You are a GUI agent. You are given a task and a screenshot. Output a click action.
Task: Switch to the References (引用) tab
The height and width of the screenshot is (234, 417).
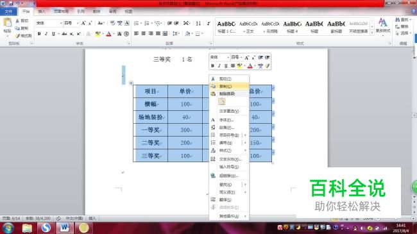click(x=81, y=12)
